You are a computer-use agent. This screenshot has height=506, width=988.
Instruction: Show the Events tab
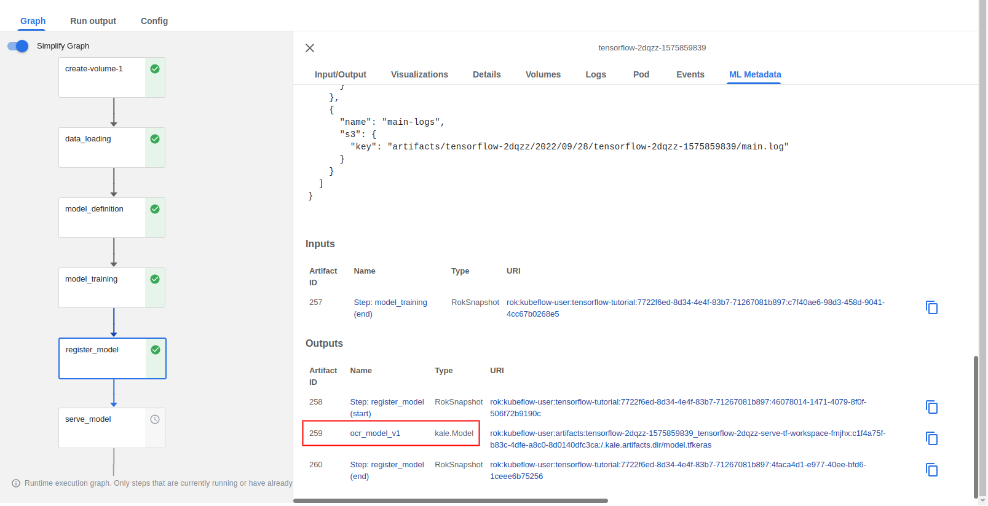(x=690, y=74)
